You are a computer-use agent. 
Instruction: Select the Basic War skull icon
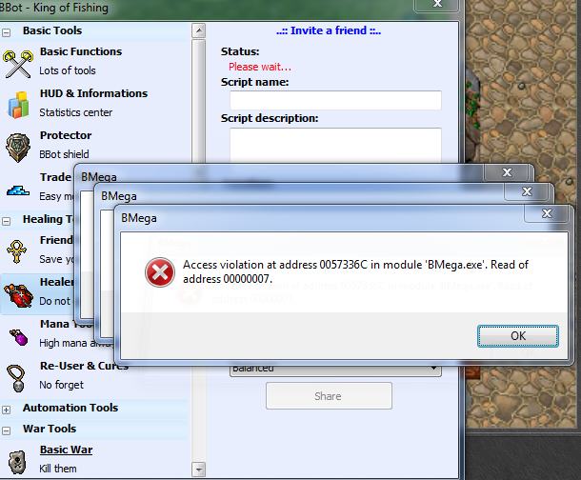coord(19,460)
